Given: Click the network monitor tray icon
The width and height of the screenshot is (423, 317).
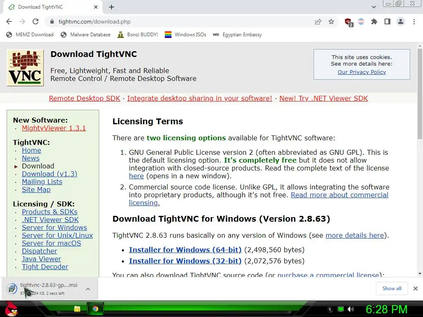Looking at the screenshot, I should tap(341, 309).
